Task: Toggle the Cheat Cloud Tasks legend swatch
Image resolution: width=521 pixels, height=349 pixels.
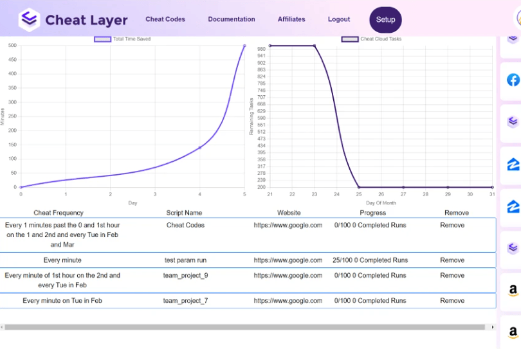Action: coord(350,39)
